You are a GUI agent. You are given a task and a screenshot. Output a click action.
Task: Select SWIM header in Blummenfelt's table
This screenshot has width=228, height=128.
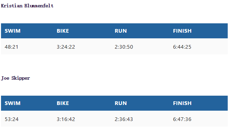(x=12, y=31)
